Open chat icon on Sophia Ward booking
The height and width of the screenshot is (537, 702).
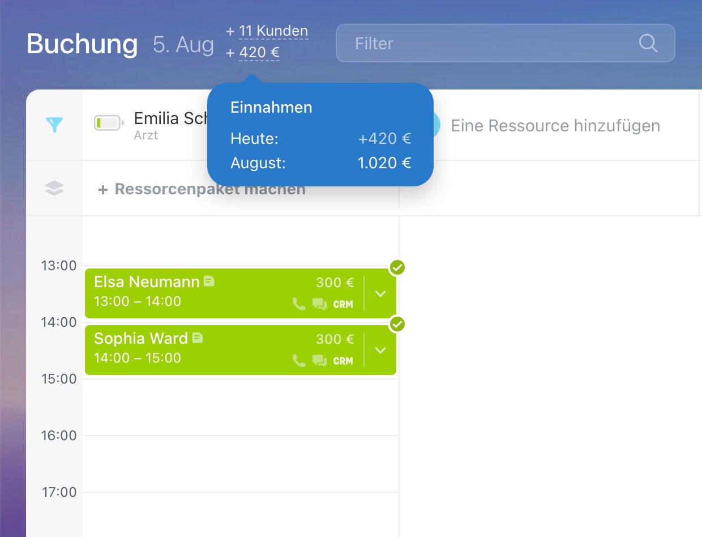pyautogui.click(x=320, y=361)
